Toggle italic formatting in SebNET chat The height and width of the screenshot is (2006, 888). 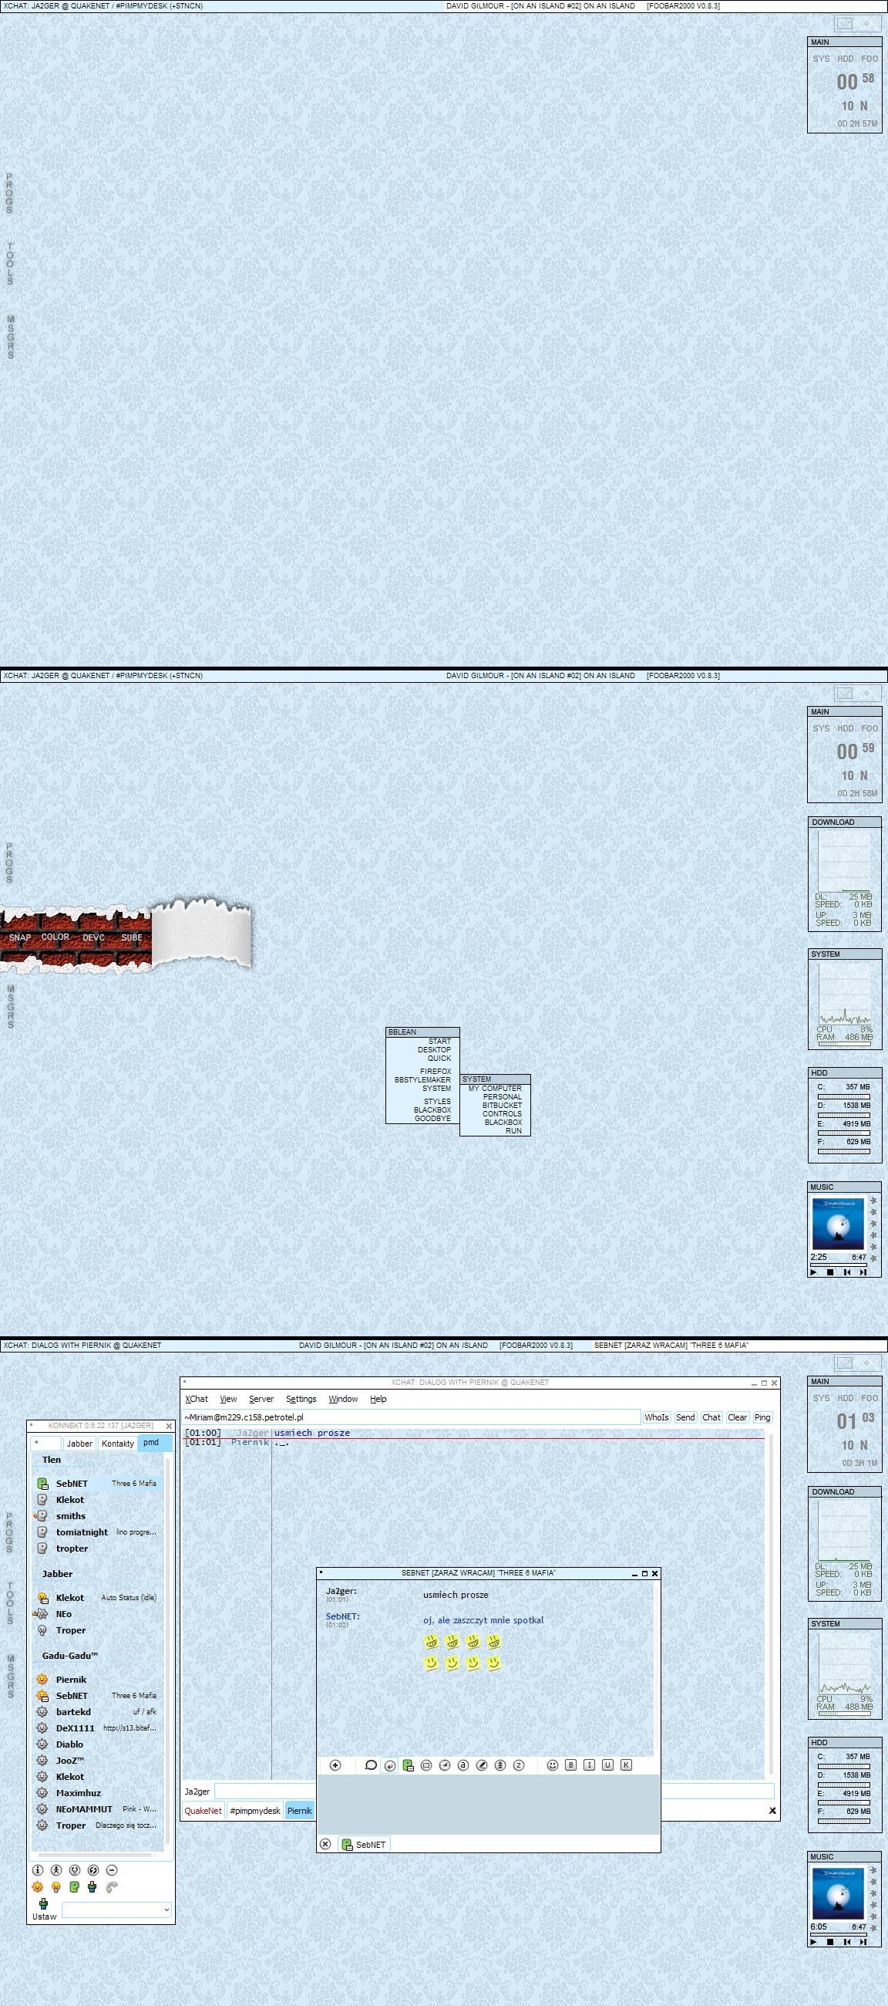(589, 1765)
